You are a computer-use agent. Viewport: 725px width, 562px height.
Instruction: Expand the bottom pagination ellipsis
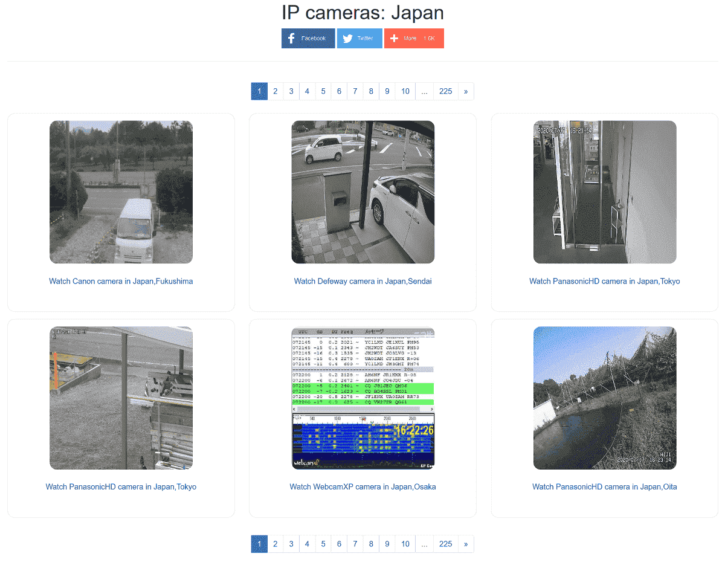coord(424,544)
